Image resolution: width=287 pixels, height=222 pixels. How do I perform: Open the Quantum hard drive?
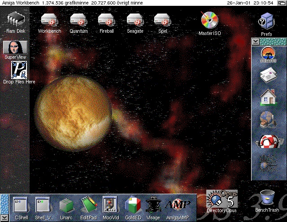click(x=78, y=21)
